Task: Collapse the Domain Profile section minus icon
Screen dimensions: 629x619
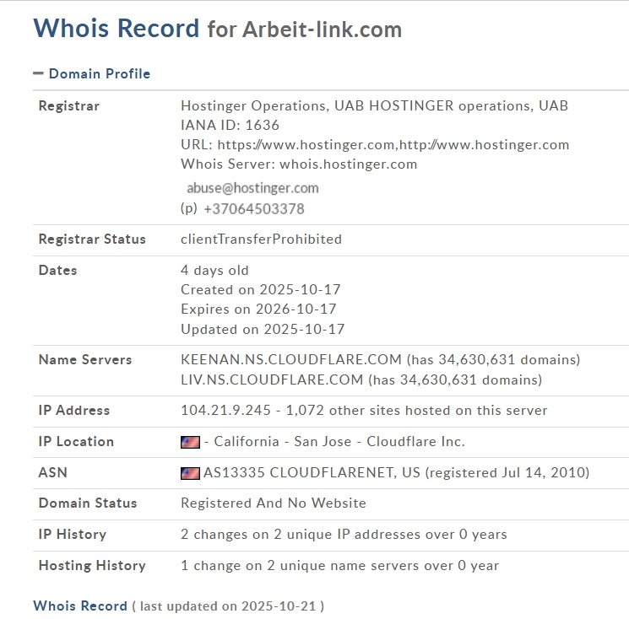Action: [38, 73]
